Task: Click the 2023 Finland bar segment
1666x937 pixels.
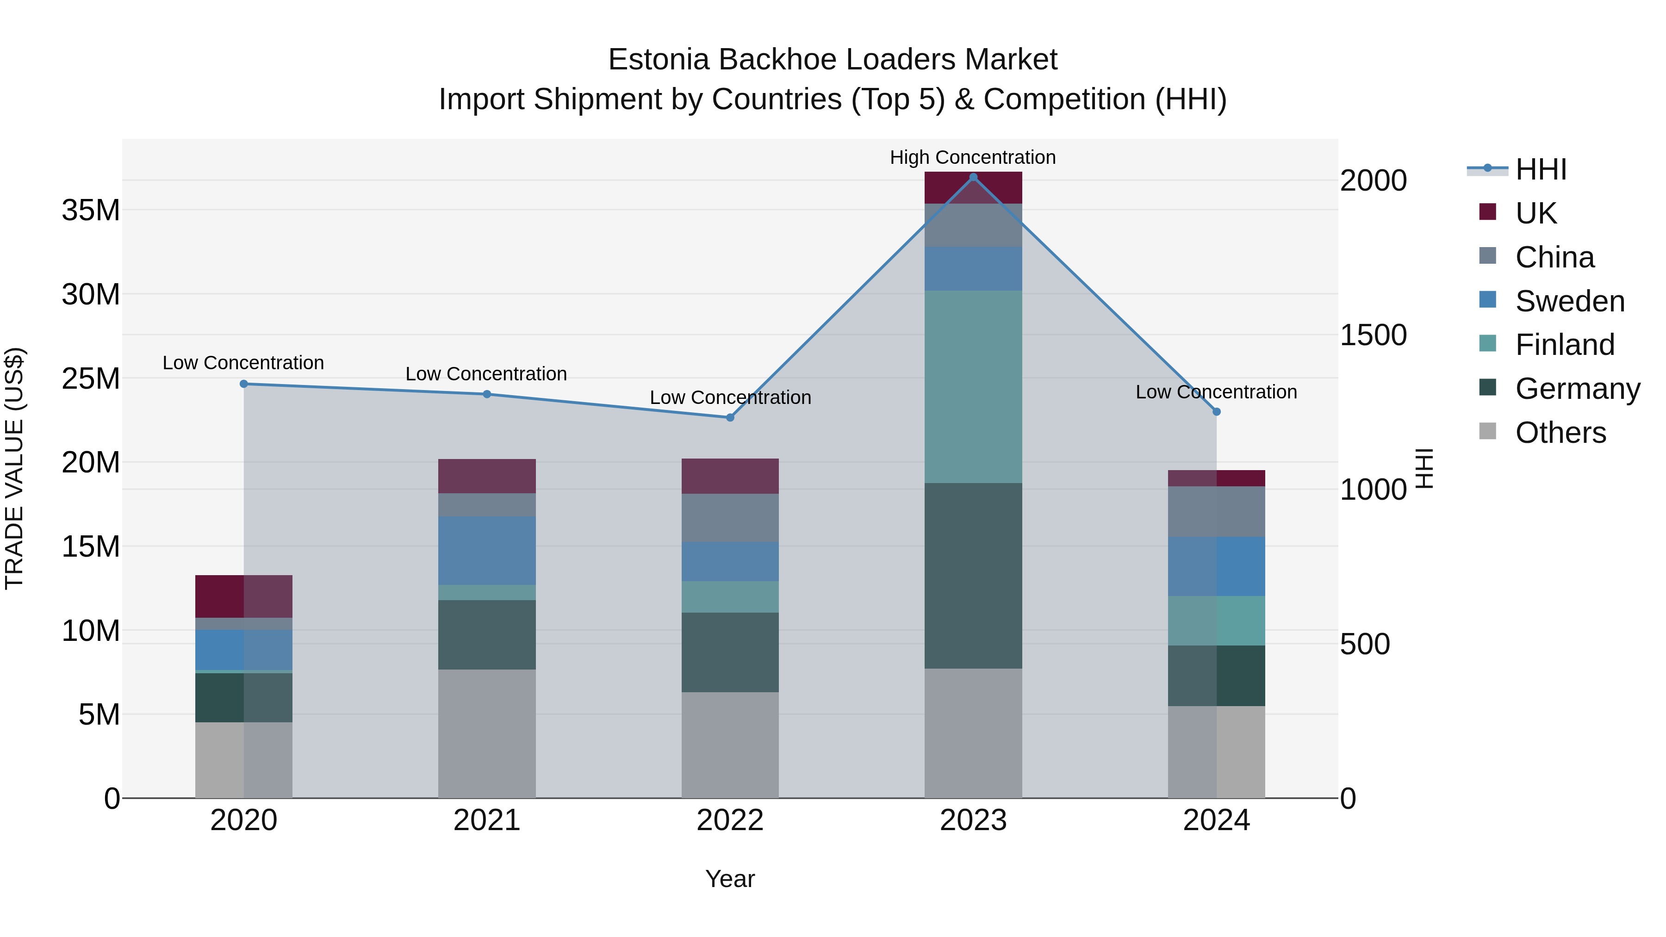Action: [x=973, y=387]
